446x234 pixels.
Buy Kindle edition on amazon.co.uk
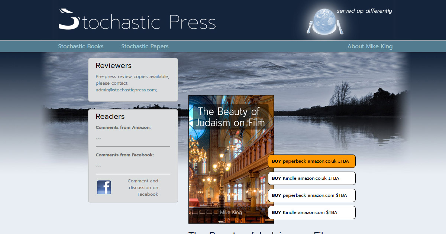click(x=311, y=178)
